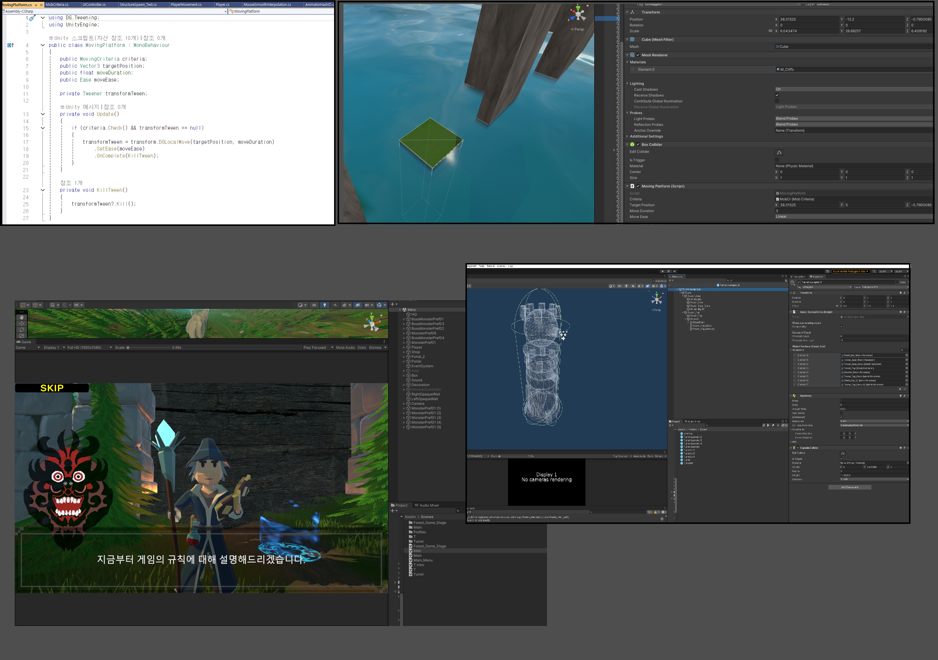
Task: Enable the Is Trigger checkbox of Box Collider
Action: pos(777,160)
